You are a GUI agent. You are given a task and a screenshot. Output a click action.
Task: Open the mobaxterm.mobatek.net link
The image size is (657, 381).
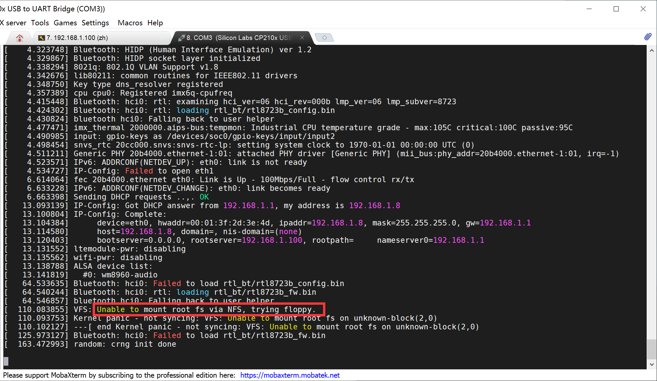coord(289,375)
